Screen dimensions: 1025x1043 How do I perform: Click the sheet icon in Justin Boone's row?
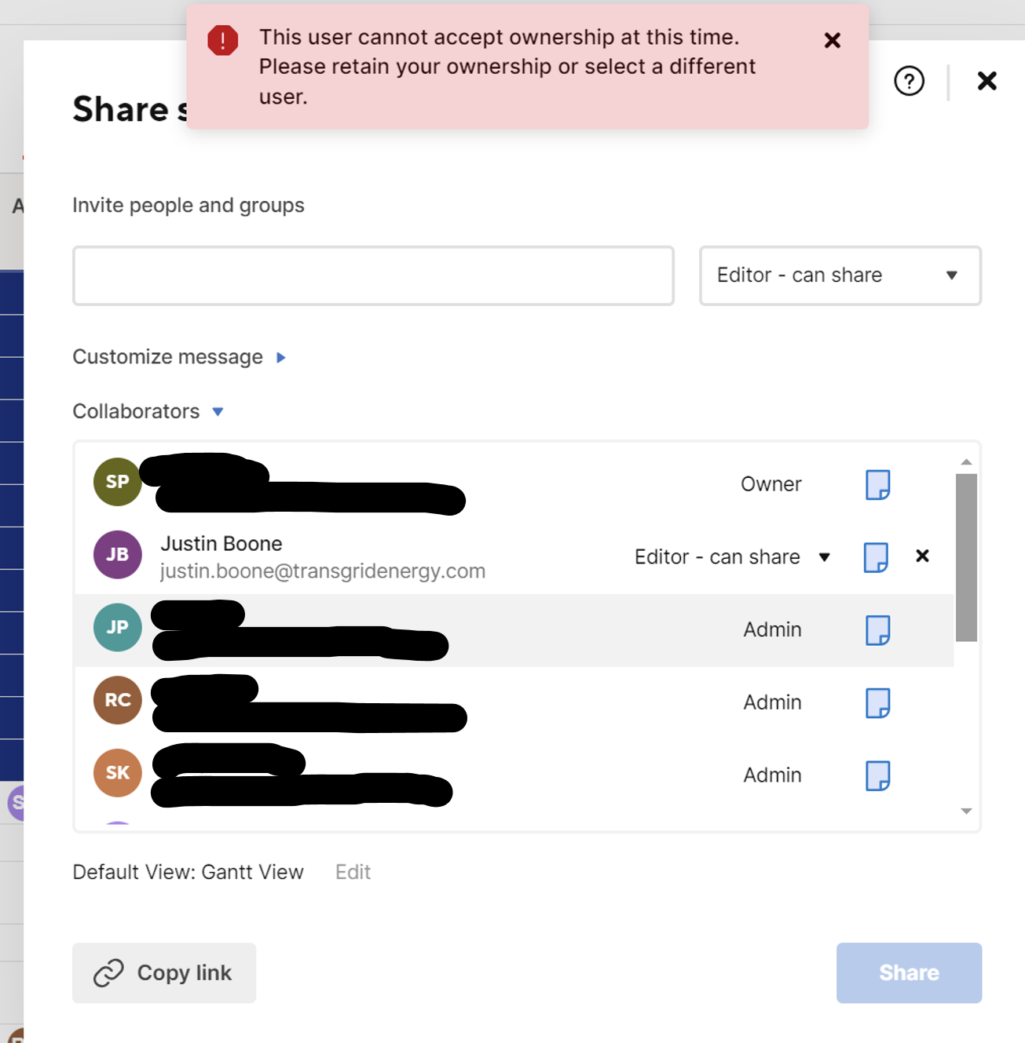coord(876,557)
